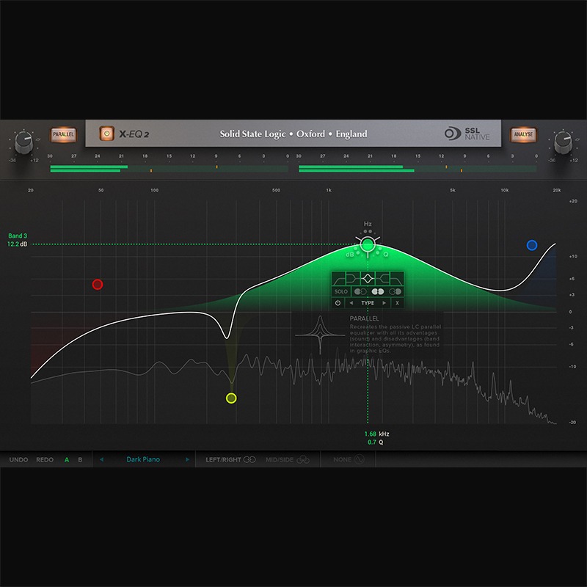Select the bell filter shape icon
This screenshot has width=587, height=587.
(x=368, y=279)
